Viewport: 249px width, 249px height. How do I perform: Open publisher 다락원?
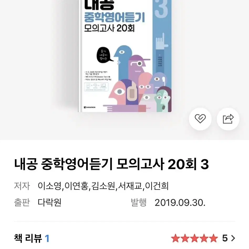(49, 202)
